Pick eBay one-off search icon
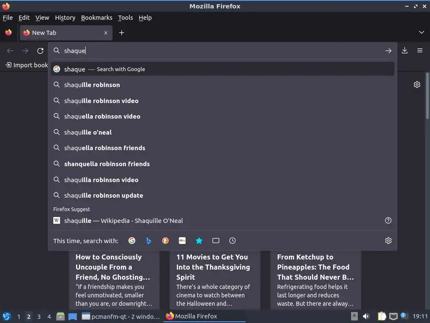This screenshot has width=430, height=323. coord(182,241)
